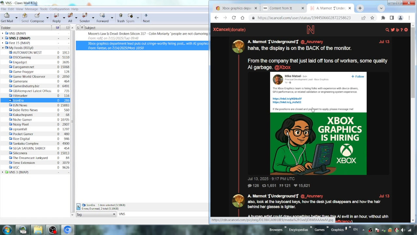417x235 pixels.
Task: Expand the First 15 (IMAP) folder
Action: tap(3, 43)
